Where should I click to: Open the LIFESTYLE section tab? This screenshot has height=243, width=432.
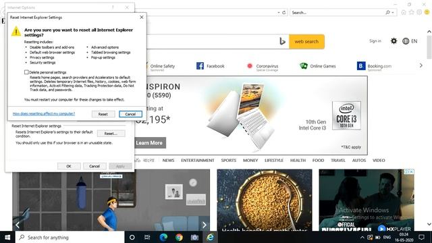pyautogui.click(x=274, y=160)
